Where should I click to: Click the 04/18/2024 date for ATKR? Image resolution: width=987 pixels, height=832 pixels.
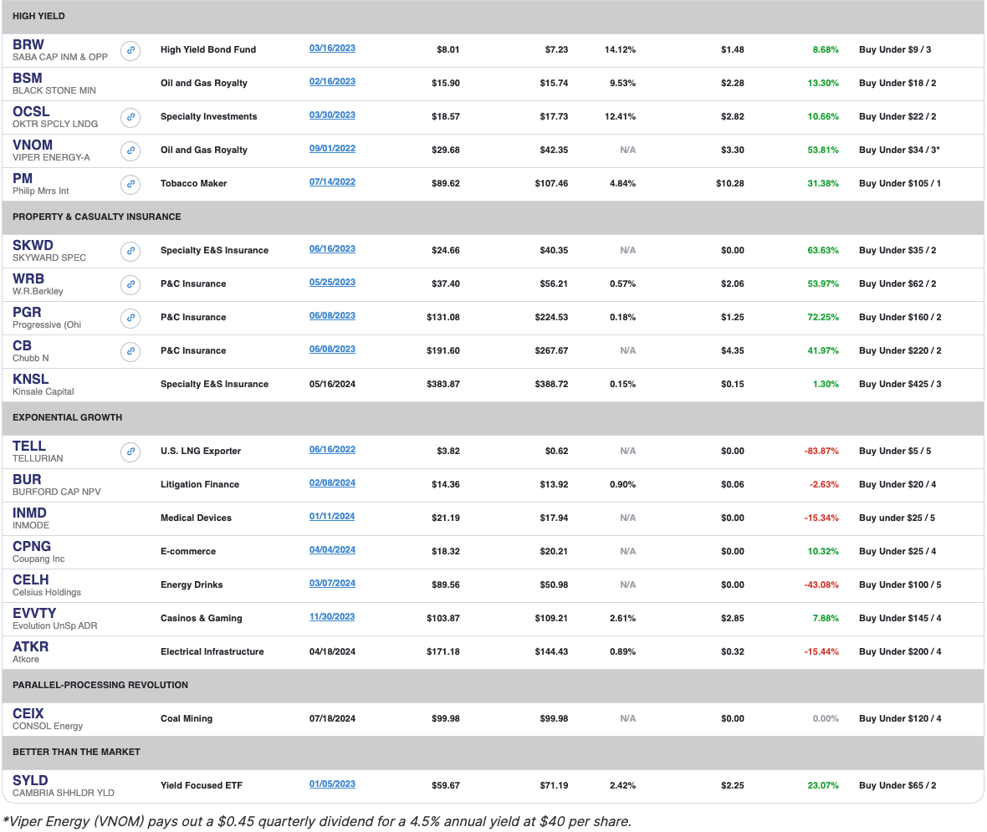click(332, 652)
